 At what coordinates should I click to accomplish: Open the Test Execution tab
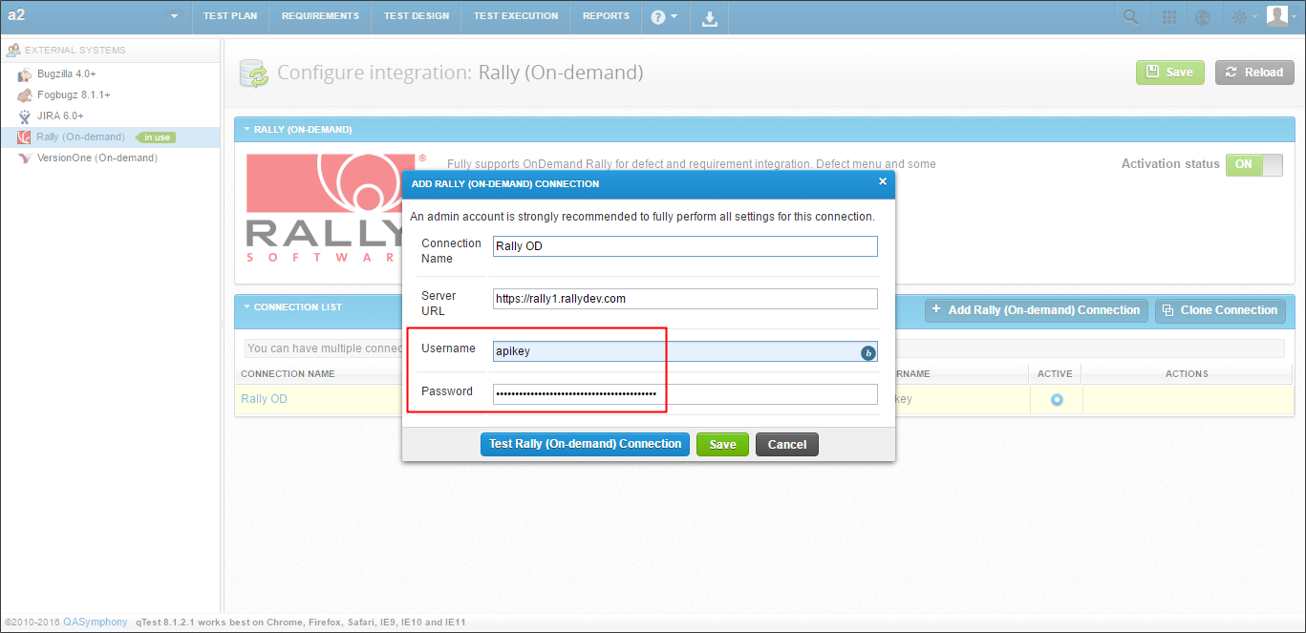pyautogui.click(x=516, y=16)
